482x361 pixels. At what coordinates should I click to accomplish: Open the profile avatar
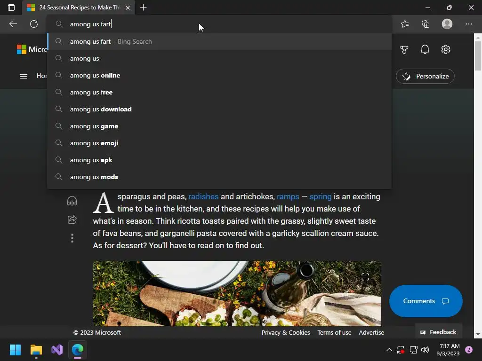tap(447, 24)
